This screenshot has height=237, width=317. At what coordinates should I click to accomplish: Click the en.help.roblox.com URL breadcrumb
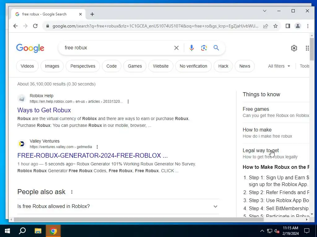(x=76, y=102)
